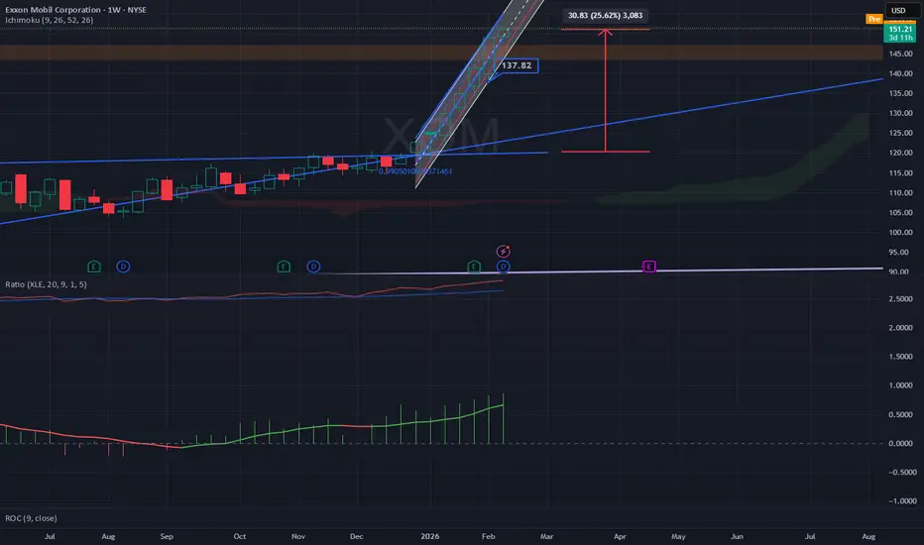Open the green earnings E marker above Nov
Image resolution: width=924 pixels, height=545 pixels.
pos(284,267)
